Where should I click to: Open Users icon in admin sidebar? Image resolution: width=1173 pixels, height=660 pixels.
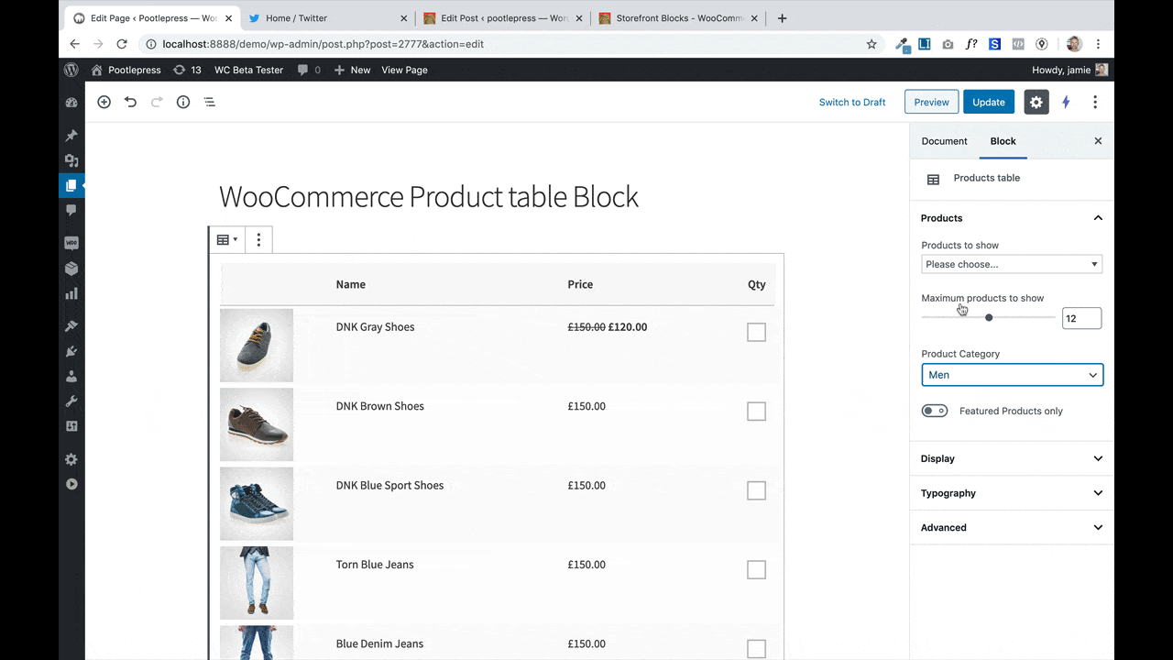pos(71,376)
